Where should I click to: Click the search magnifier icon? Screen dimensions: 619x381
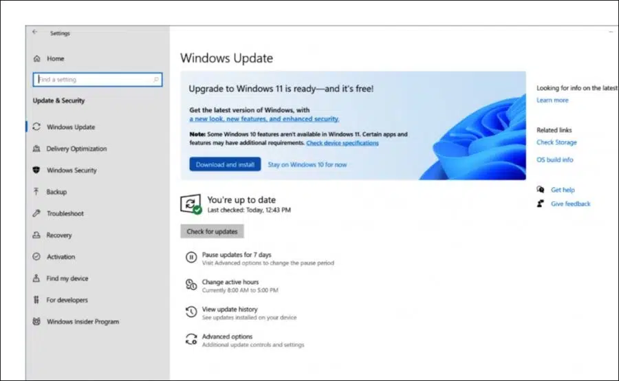(x=155, y=80)
